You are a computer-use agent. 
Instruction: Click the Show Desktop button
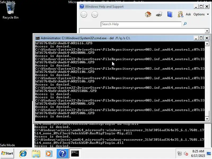click(x=209, y=153)
